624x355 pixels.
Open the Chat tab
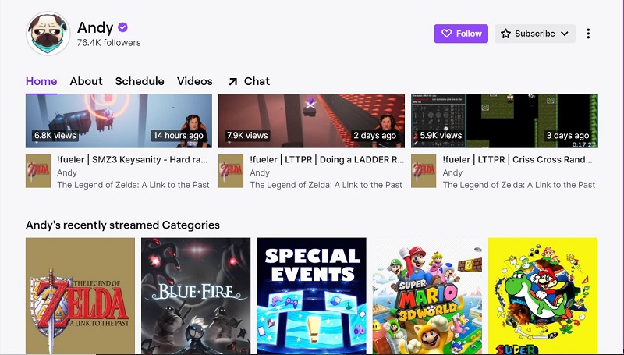click(249, 81)
